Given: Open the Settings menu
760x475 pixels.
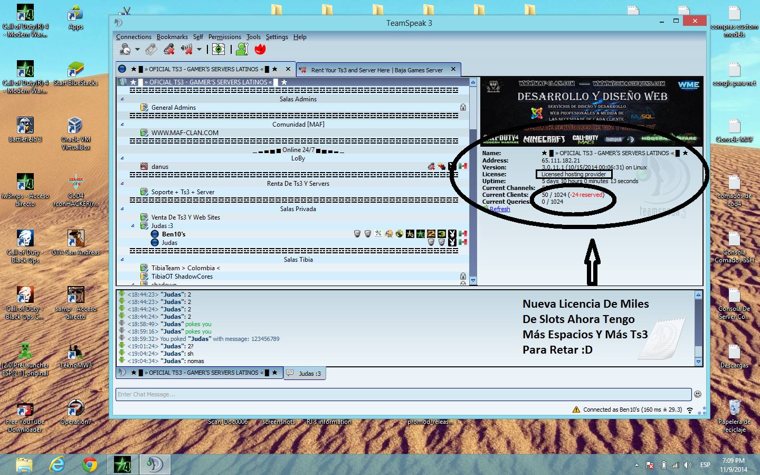Looking at the screenshot, I should click(x=277, y=37).
